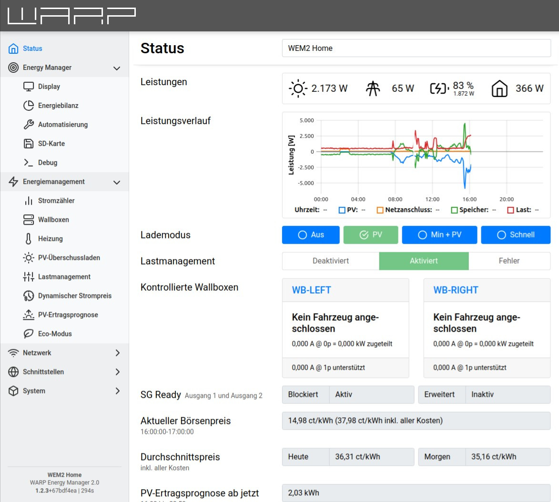Open Dynamischer Strompreis in the sidebar
Viewport: 559px width, 502px height.
(x=74, y=296)
